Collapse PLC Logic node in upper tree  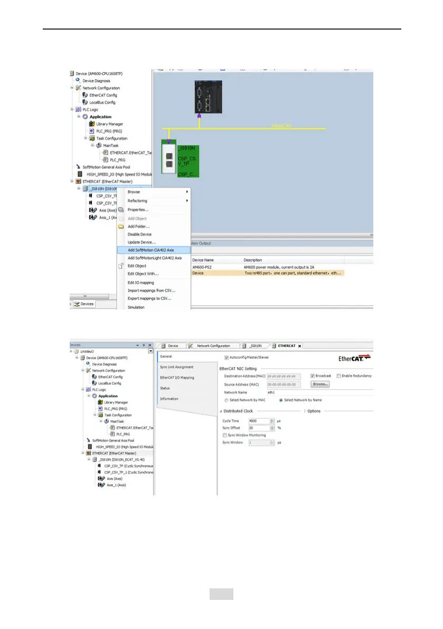click(72, 109)
